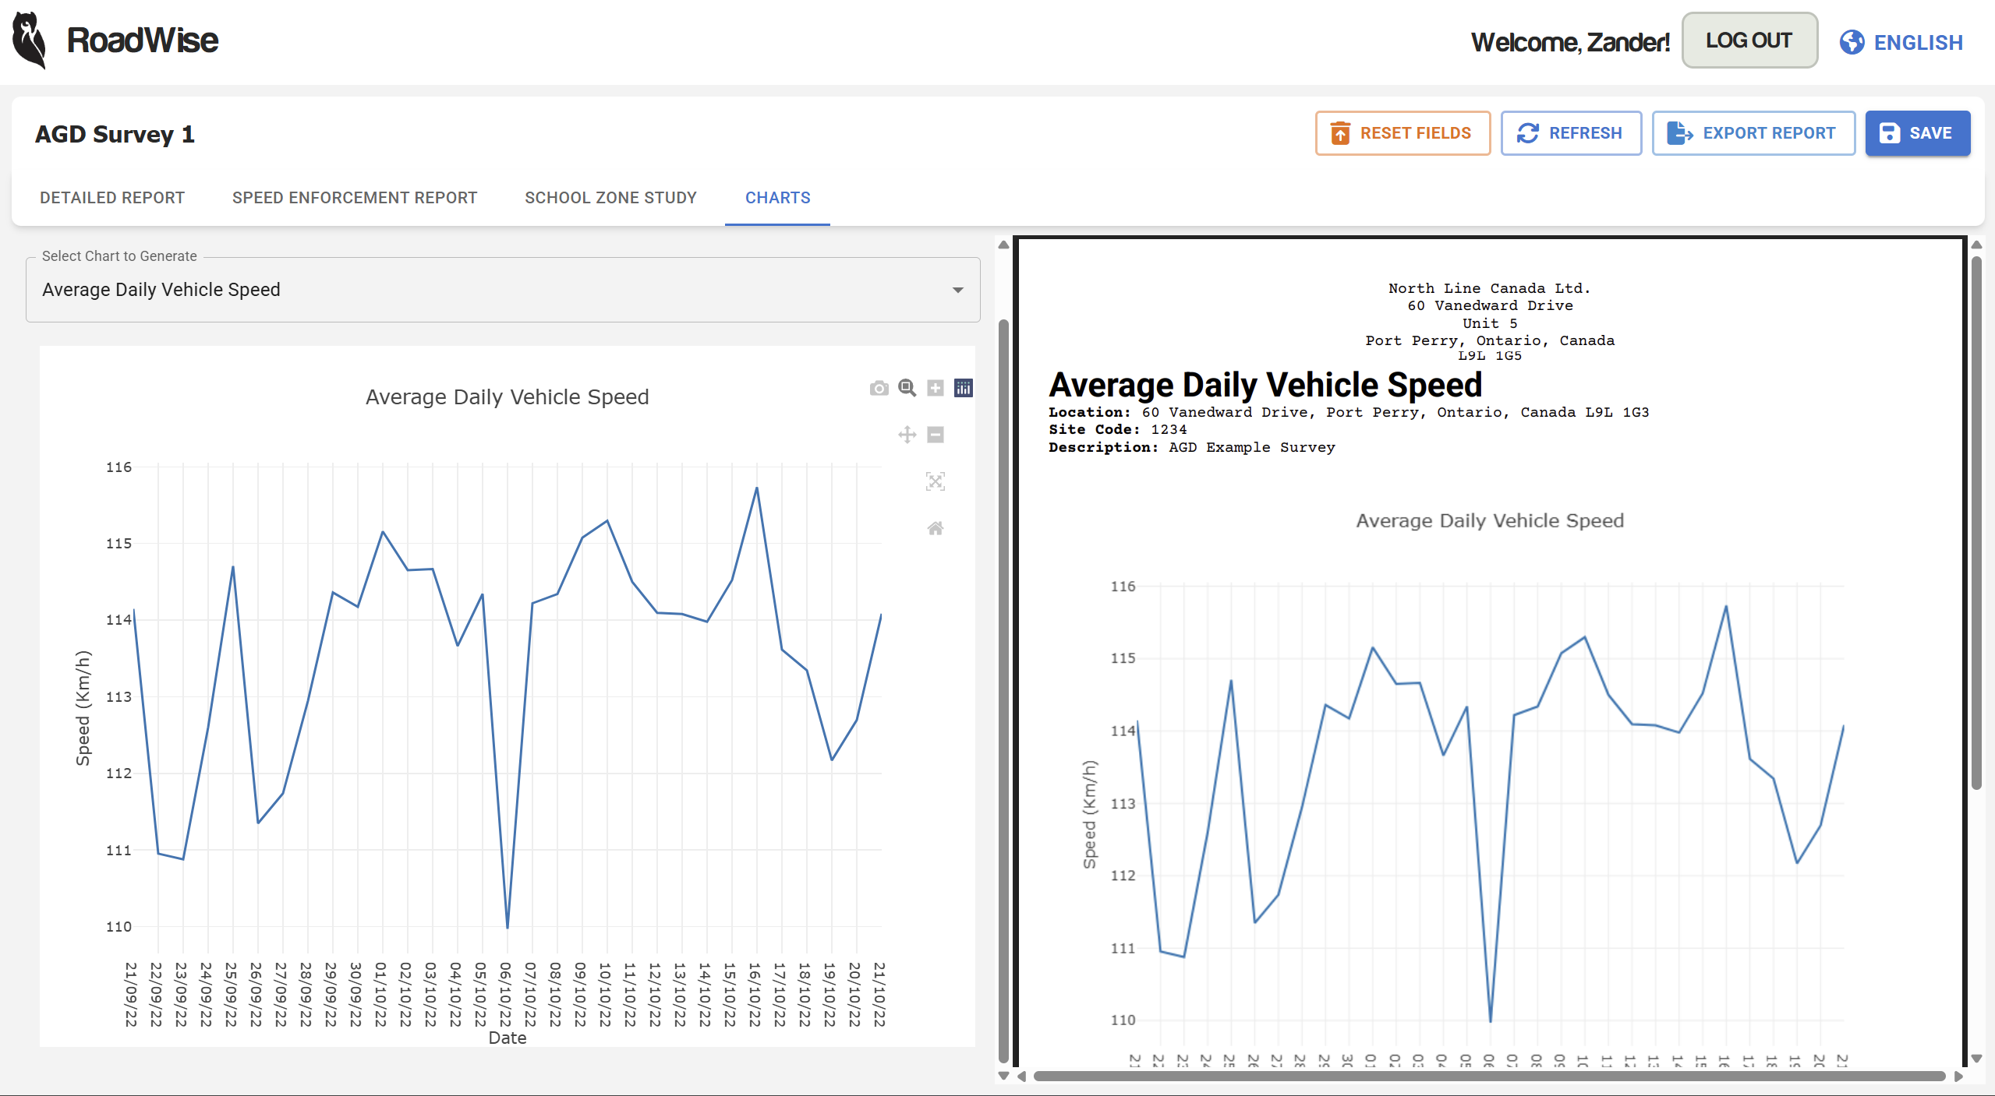1995x1096 pixels.
Task: Click the Plotly logo icon
Action: [x=964, y=388]
